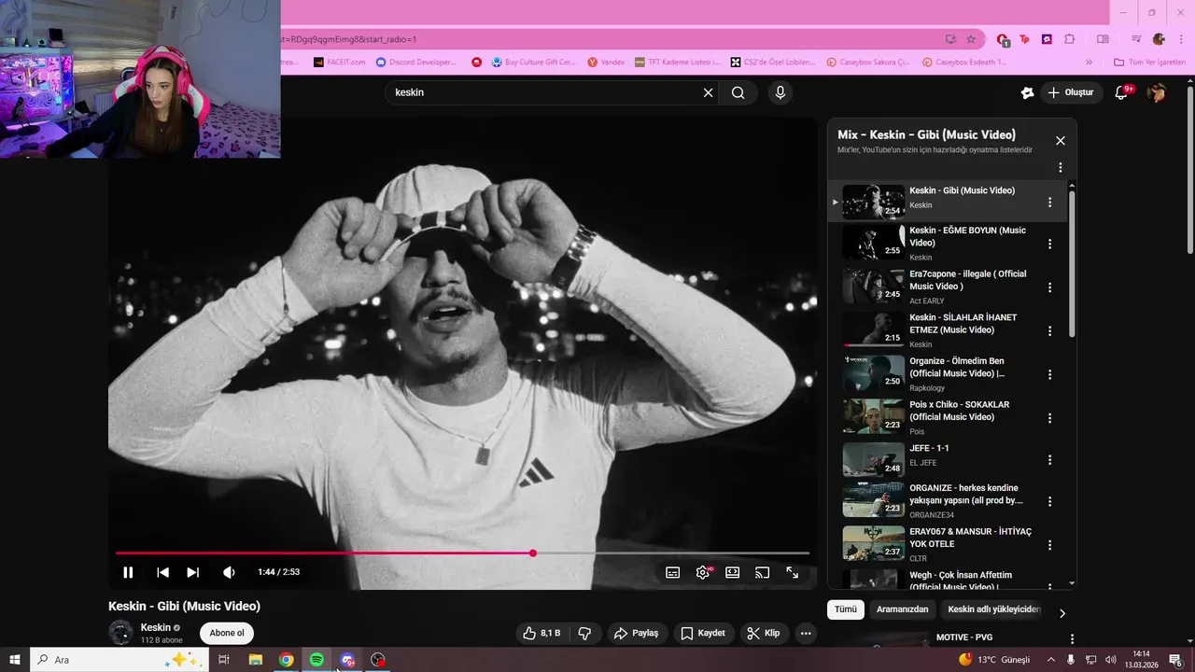This screenshot has height=672, width=1195.
Task: Open FACEIT.com bookmark
Action: coord(340,63)
